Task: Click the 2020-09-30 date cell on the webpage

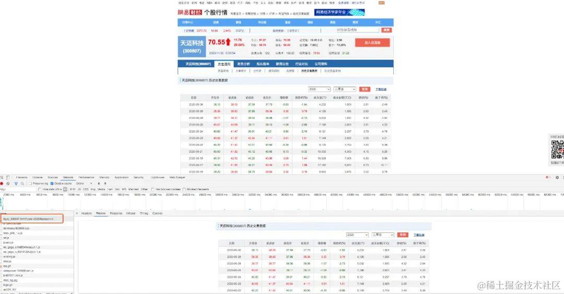Action: [x=196, y=104]
